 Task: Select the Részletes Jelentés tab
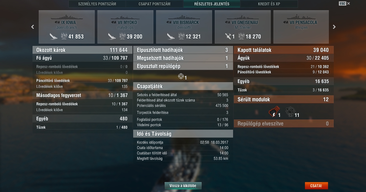click(x=212, y=4)
